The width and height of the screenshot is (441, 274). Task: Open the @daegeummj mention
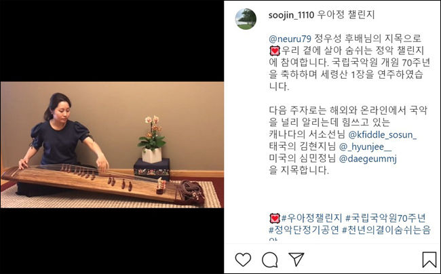point(368,159)
